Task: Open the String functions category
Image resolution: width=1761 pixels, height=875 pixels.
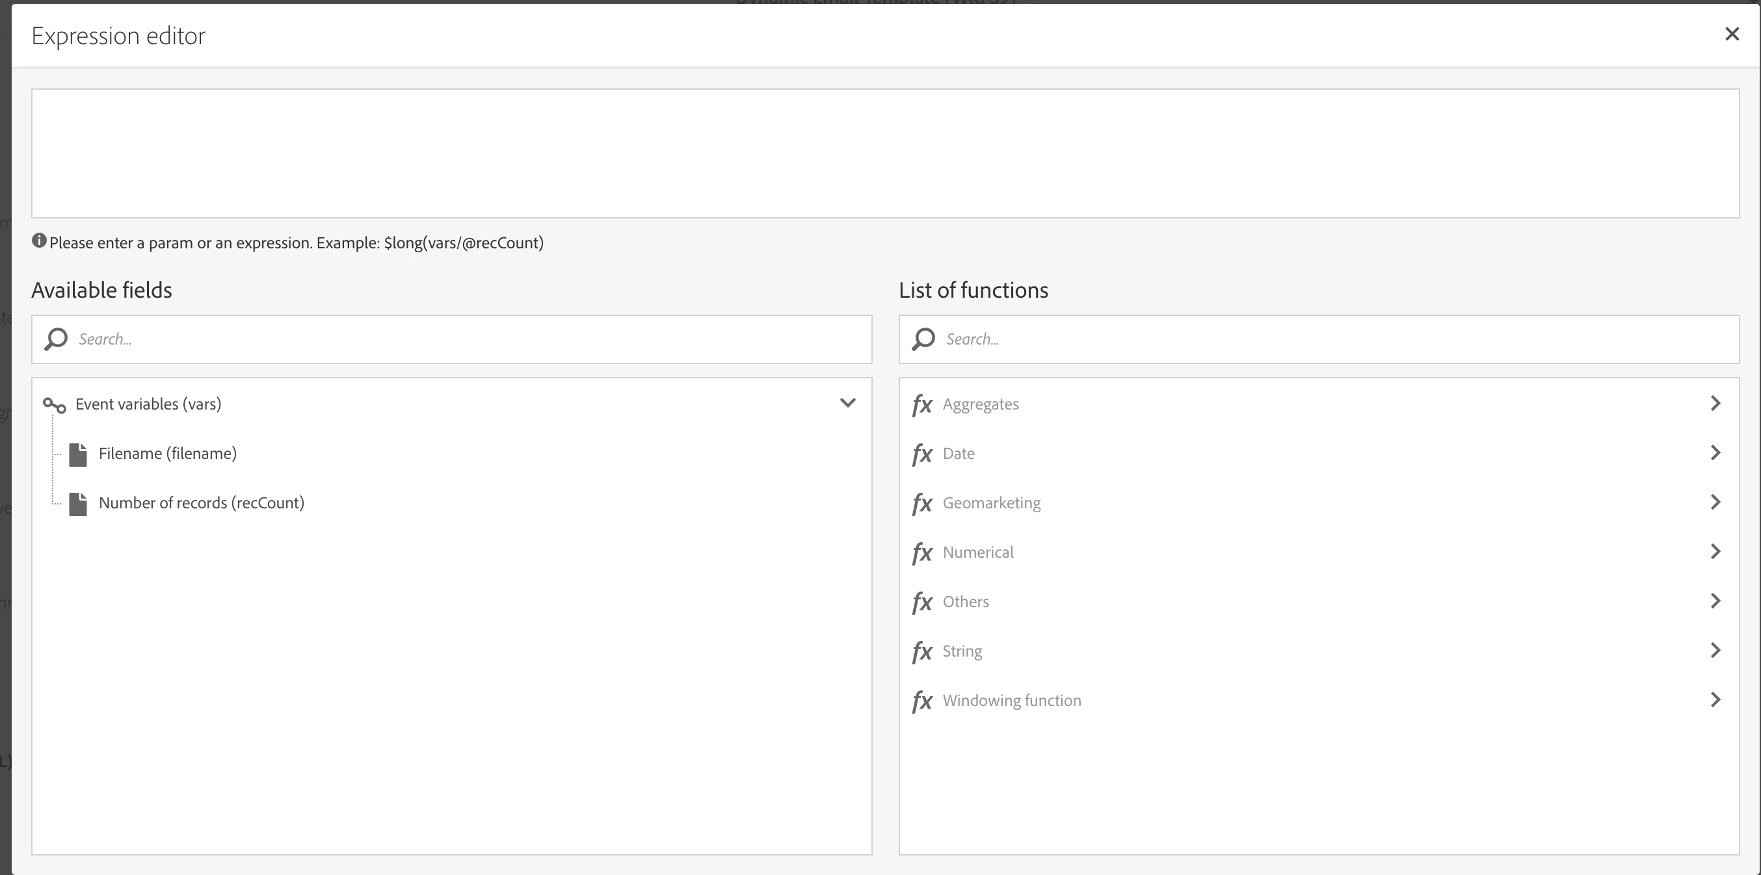Action: [962, 651]
